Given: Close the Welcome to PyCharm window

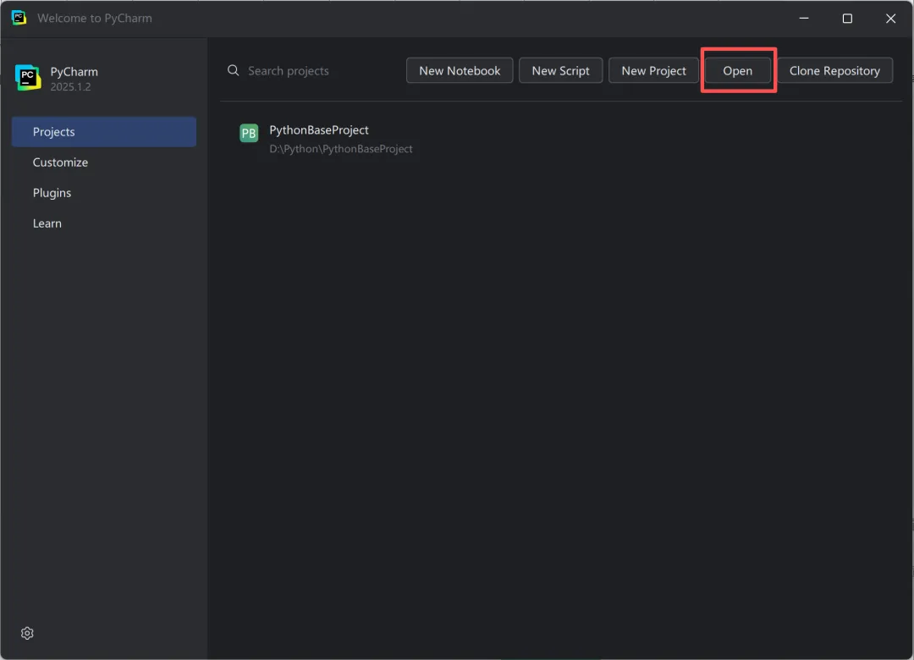Looking at the screenshot, I should 890,18.
